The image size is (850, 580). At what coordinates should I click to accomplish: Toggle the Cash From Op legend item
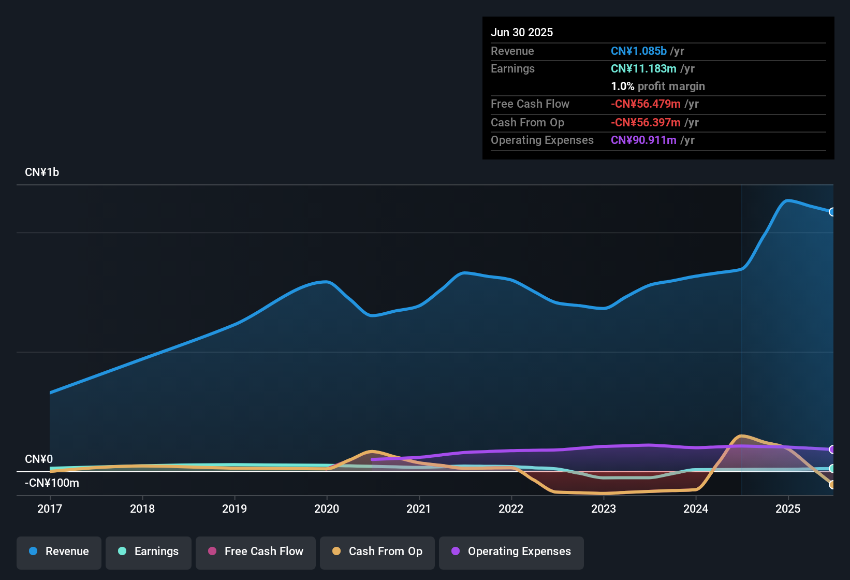tap(377, 552)
